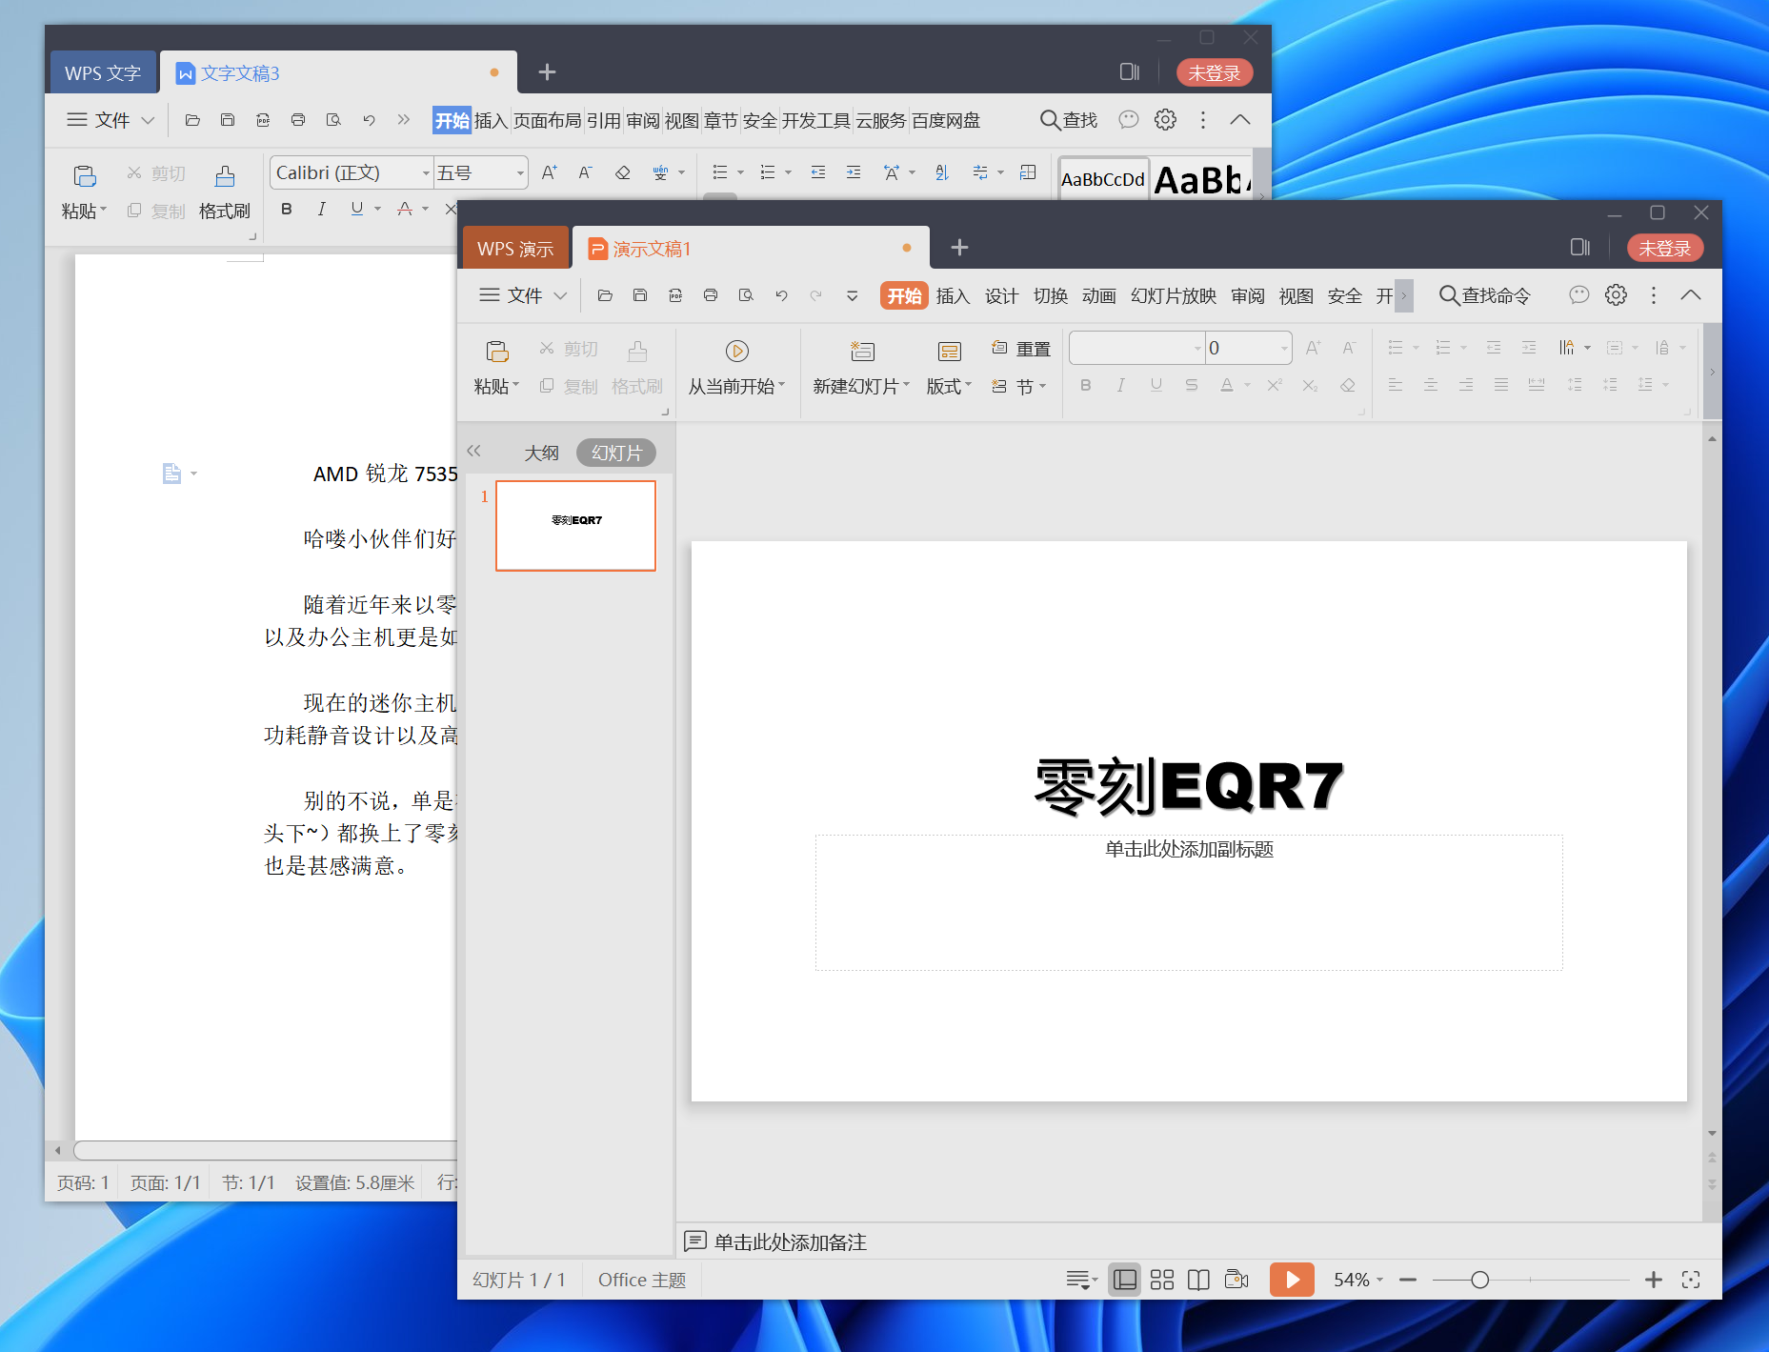Open the font size 五号 dropdown in Writer
The image size is (1769, 1352).
click(x=520, y=173)
